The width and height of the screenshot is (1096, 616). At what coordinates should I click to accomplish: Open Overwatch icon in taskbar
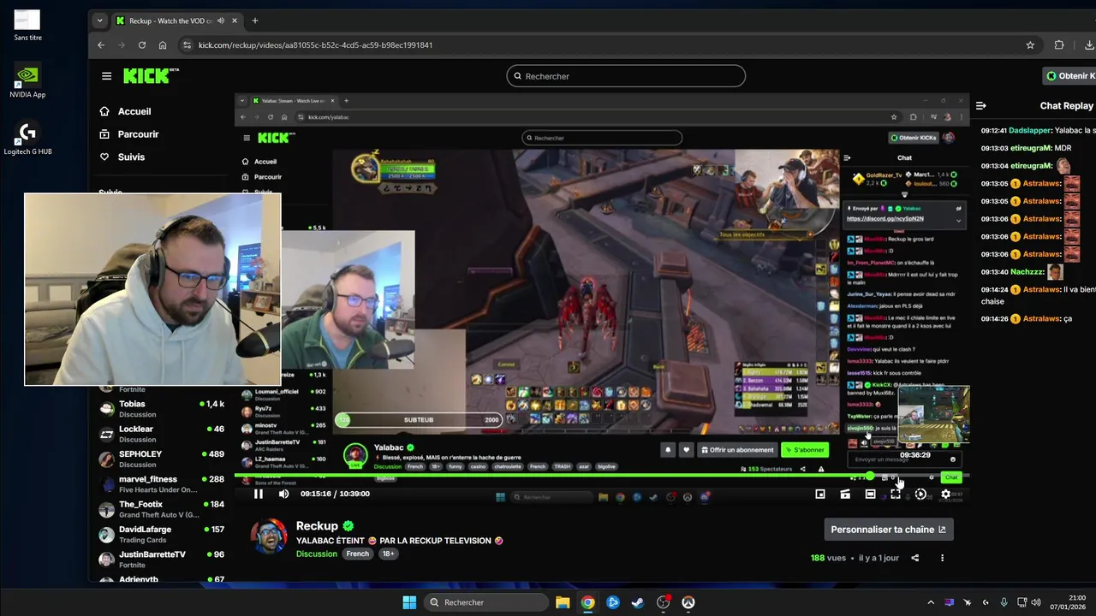tap(688, 602)
